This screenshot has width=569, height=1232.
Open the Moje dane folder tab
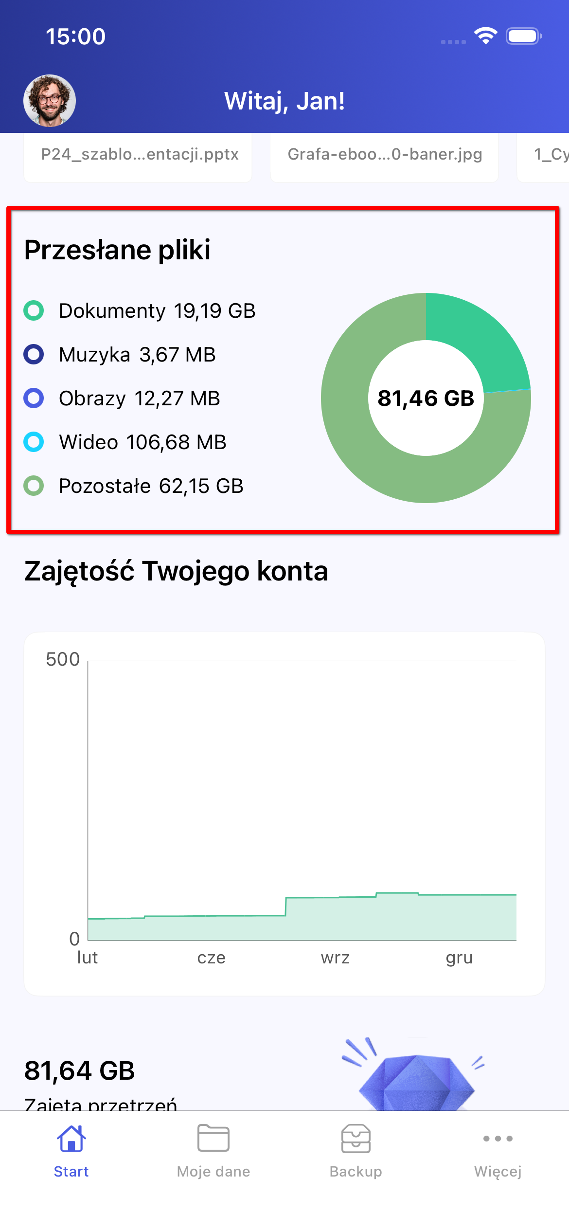[213, 1139]
